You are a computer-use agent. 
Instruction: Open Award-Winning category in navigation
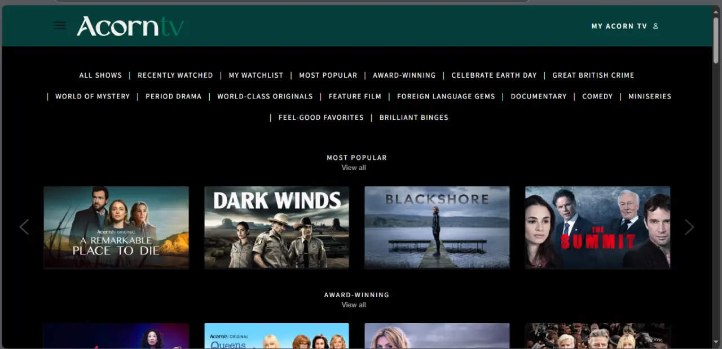404,75
